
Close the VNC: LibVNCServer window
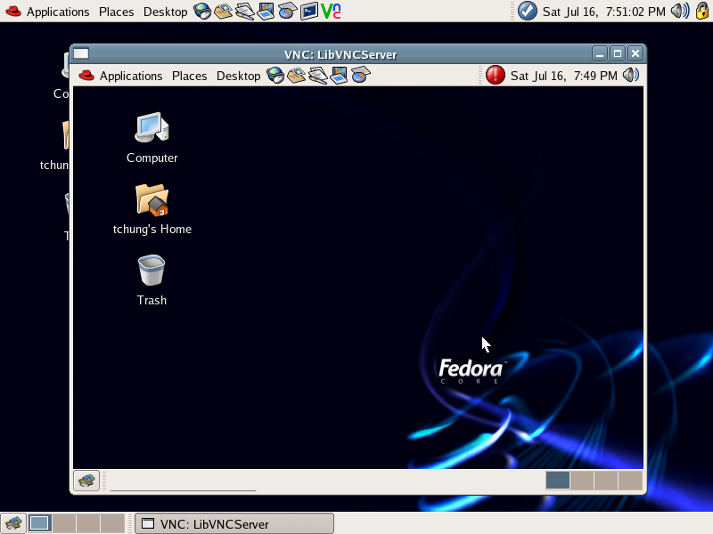pos(635,54)
